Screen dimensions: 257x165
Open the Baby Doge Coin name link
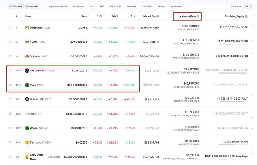coord(36,156)
